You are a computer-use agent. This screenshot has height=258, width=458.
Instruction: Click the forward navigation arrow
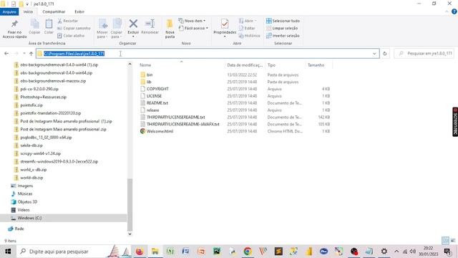(16, 54)
